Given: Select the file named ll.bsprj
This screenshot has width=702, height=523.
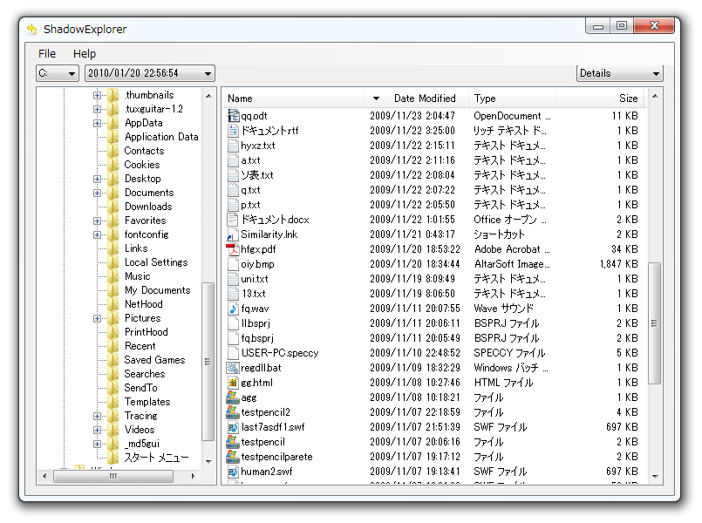Looking at the screenshot, I should pyautogui.click(x=256, y=323).
